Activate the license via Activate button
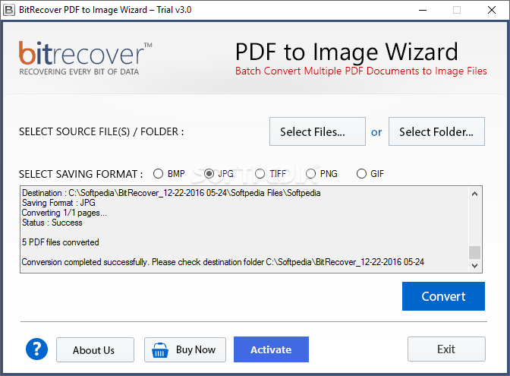Image resolution: width=510 pixels, height=376 pixels. [x=271, y=349]
